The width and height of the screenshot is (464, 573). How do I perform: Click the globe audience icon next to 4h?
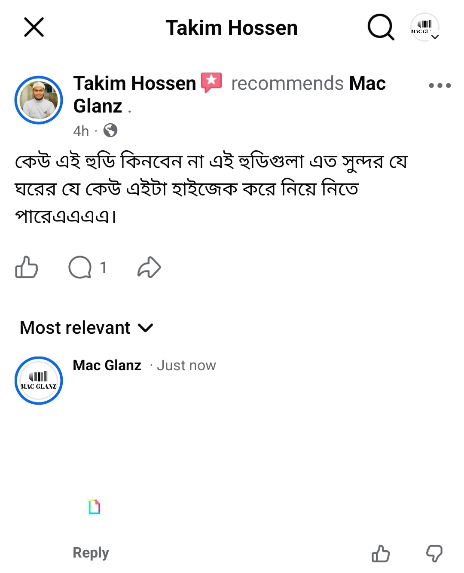coord(111,131)
